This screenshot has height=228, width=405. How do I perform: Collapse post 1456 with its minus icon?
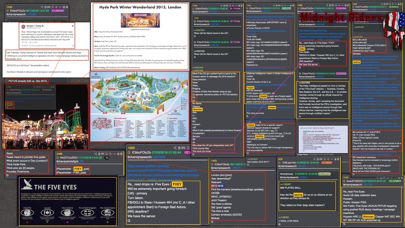67,7
